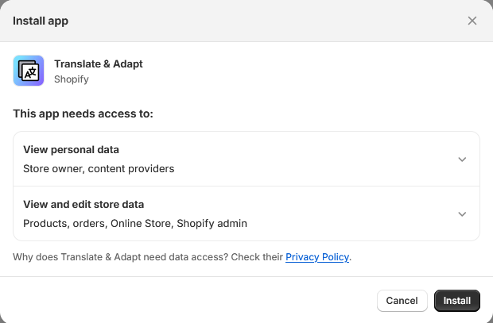Click the "Install app" dialog title
Viewport: 493px width, 323px height.
click(41, 21)
